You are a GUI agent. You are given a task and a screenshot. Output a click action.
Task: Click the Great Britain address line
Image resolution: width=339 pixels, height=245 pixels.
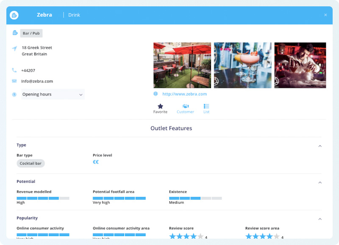34,54
